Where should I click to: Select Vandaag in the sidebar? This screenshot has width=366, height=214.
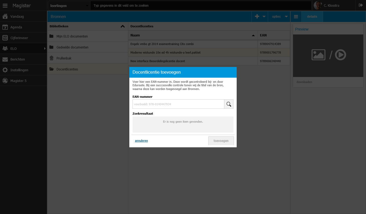point(24,16)
